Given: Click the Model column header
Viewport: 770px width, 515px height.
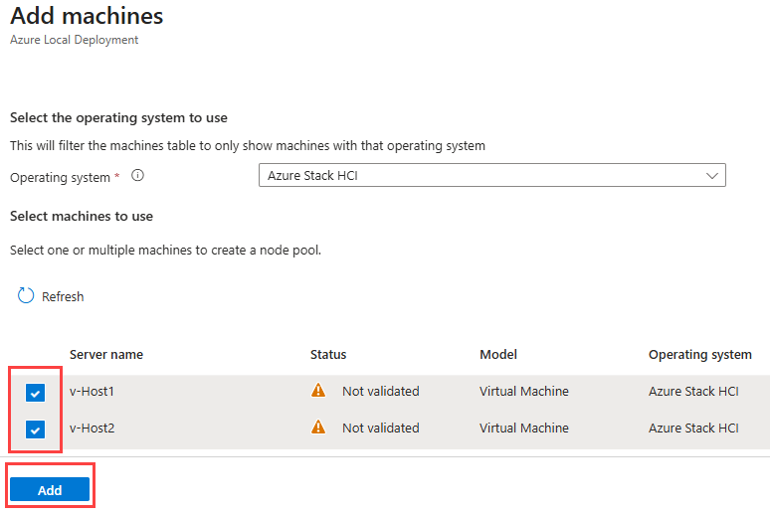Looking at the screenshot, I should pos(498,354).
